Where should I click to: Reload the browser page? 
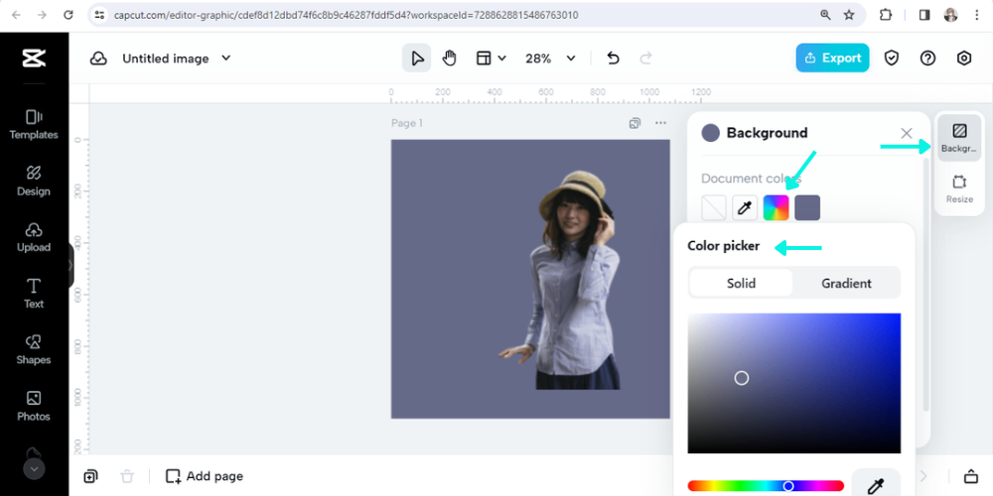(69, 15)
